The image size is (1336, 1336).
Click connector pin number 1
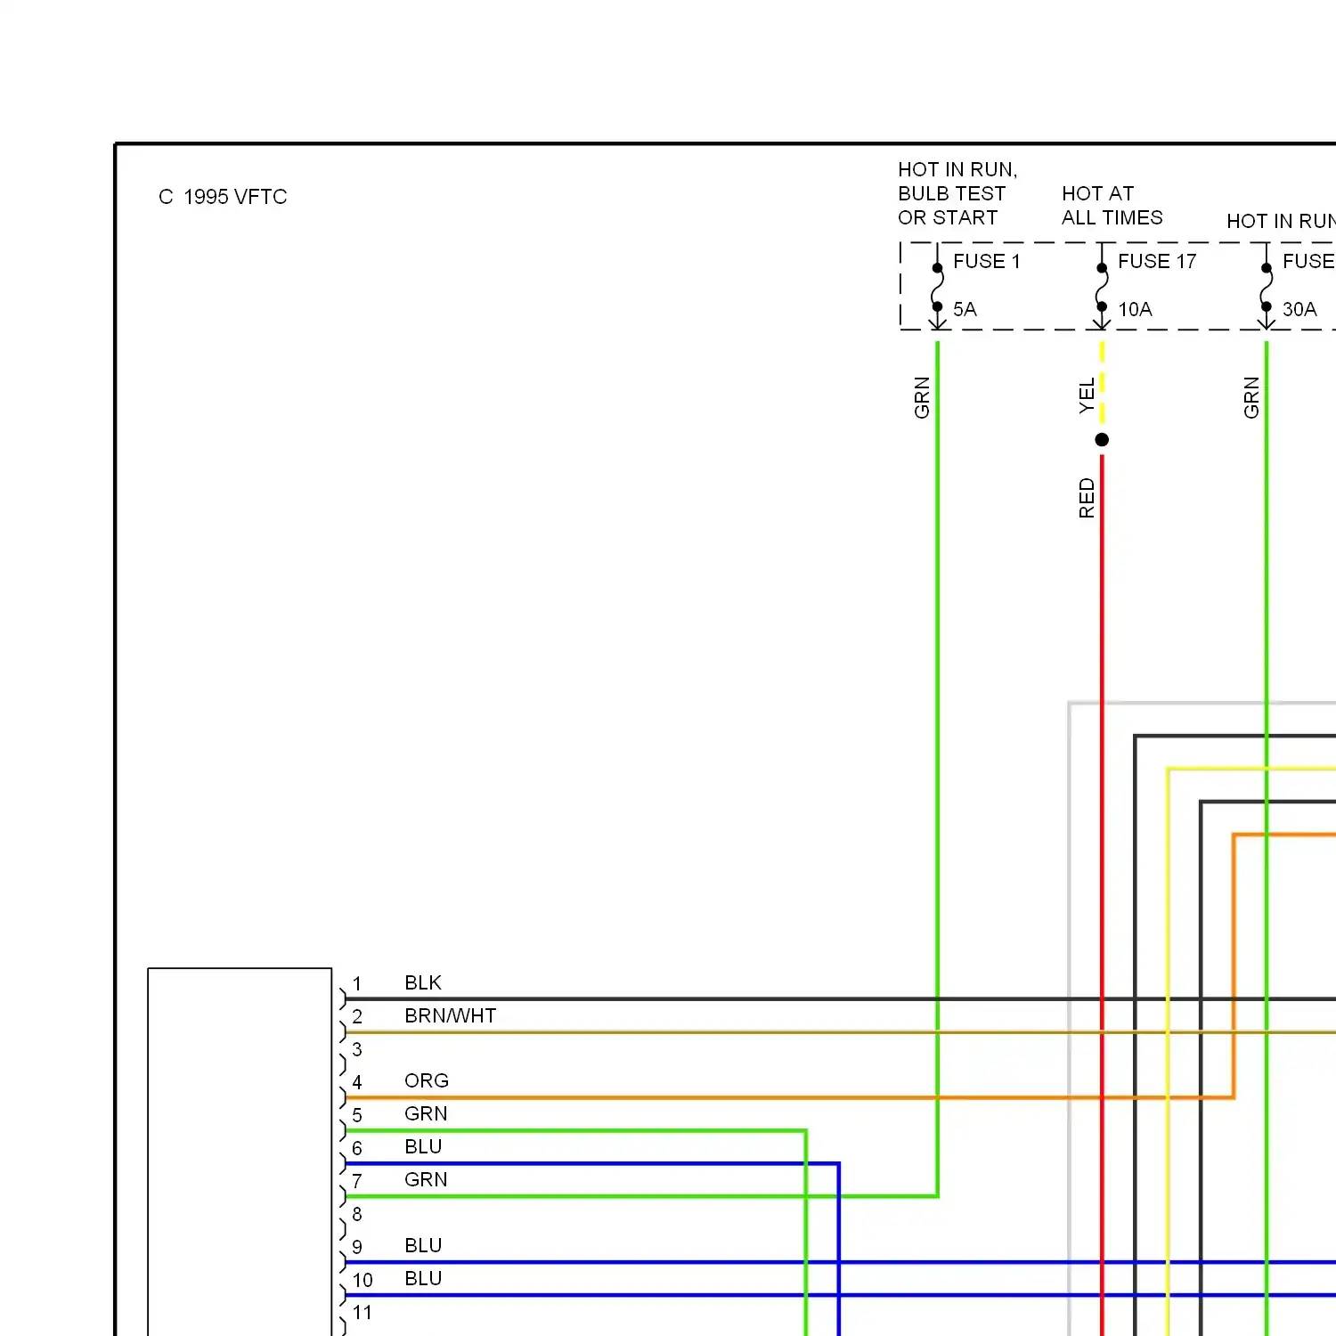pos(357,984)
